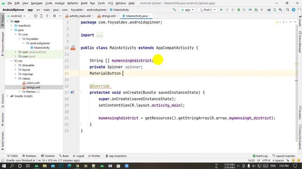The image size is (302, 169).
Task: Click the yellow warnings indicator in editor
Action: pyautogui.click(x=278, y=22)
